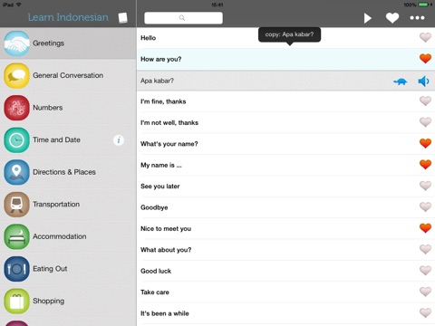This screenshot has width=435, height=326.
Task: Select the Eating Out plate icon
Action: (x=16, y=269)
